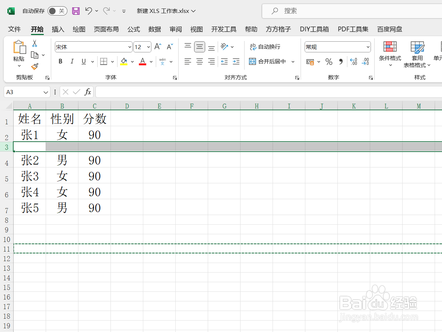Screen dimensions: 442x332
Task: Apply Percent Style in the 数字 group
Action: click(329, 62)
